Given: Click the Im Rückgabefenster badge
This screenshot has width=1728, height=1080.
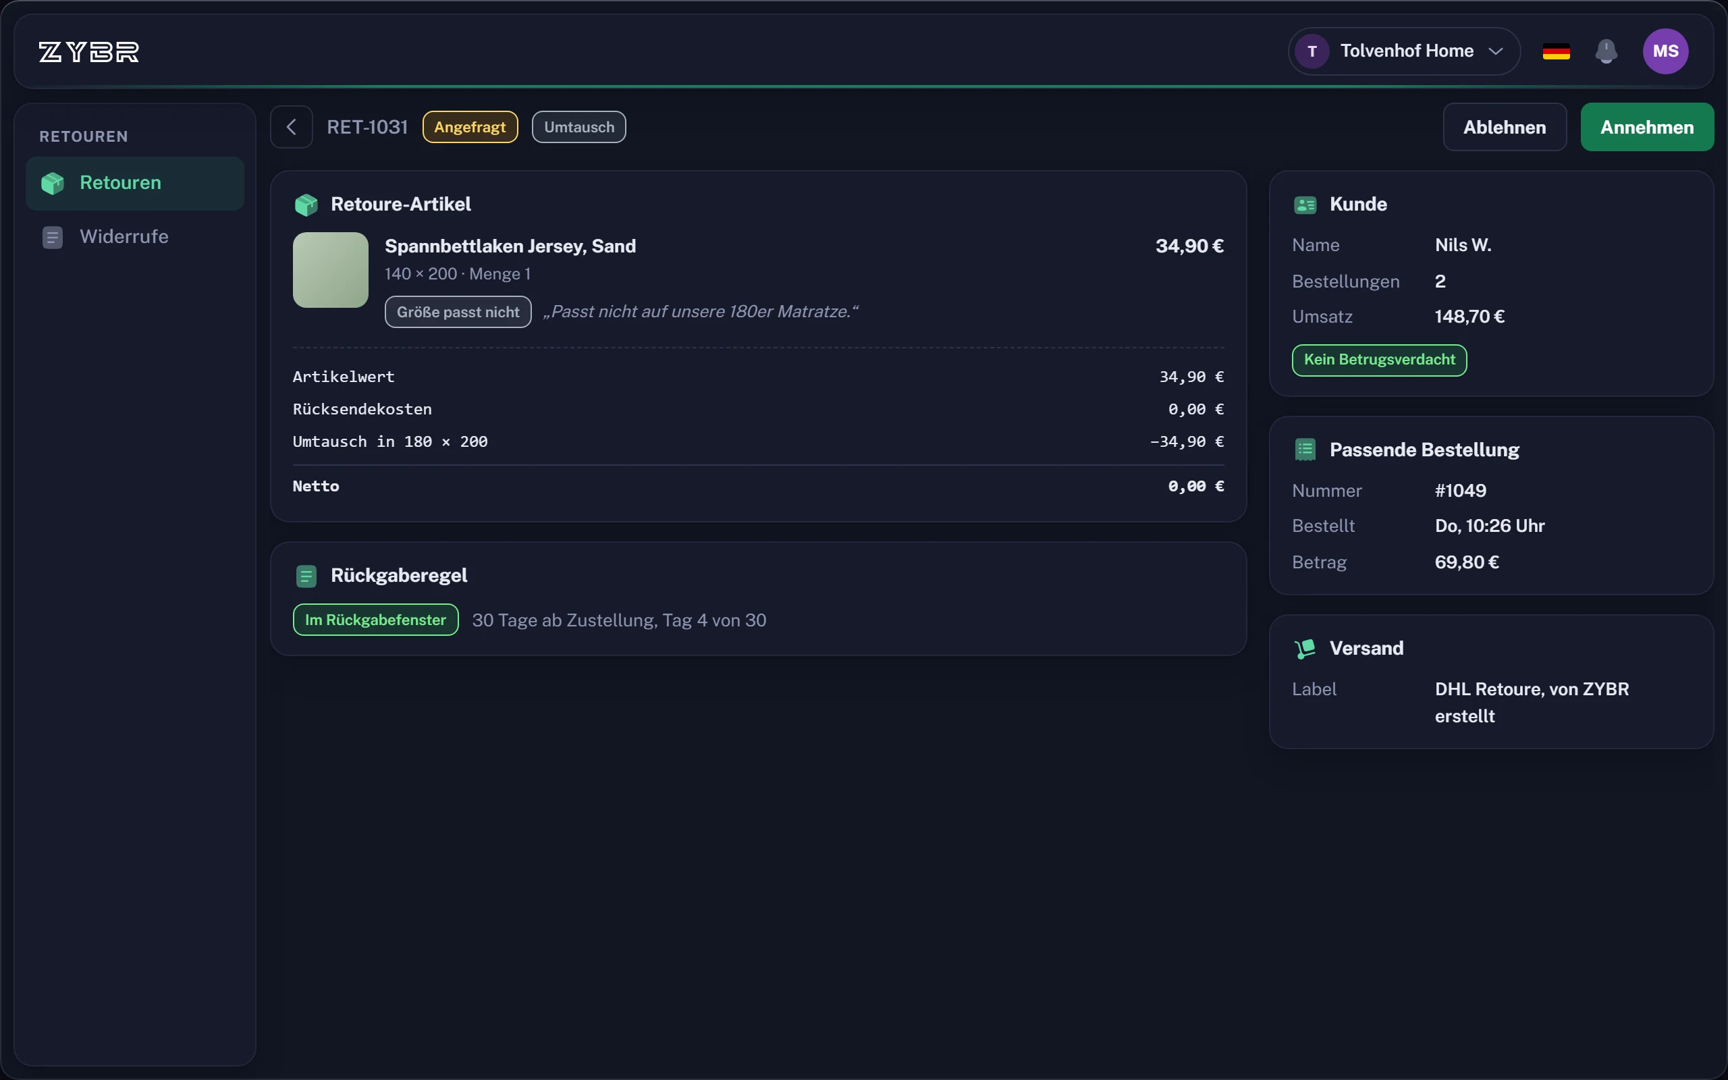Looking at the screenshot, I should coord(375,620).
